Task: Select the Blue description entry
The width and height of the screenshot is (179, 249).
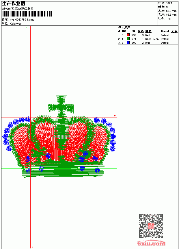Action: coord(148,43)
